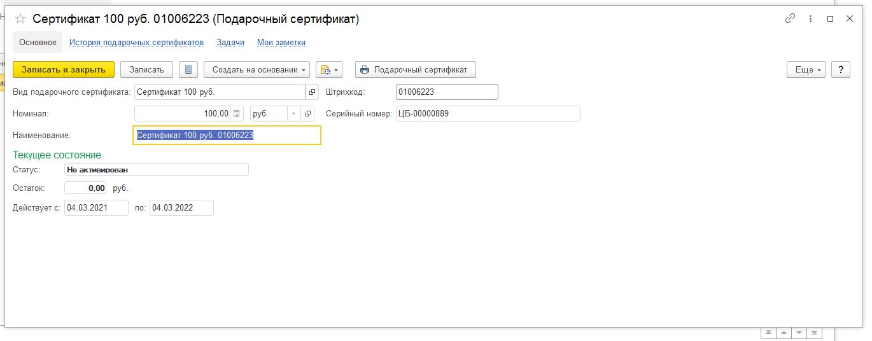Click into the Штрихкод input field
Screen dimensions: 872x341
point(447,92)
